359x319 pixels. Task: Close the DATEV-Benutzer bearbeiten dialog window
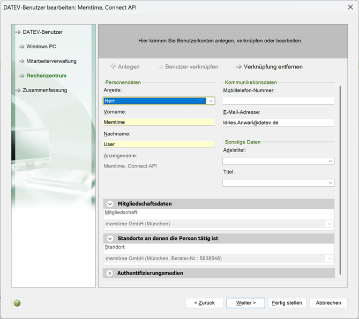(x=345, y=8)
